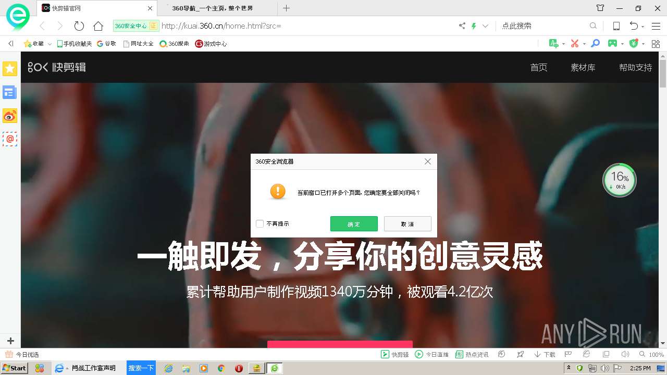Viewport: 667px width, 375px height.
Task: Check the 不再提示 checkbox
Action: click(x=260, y=224)
